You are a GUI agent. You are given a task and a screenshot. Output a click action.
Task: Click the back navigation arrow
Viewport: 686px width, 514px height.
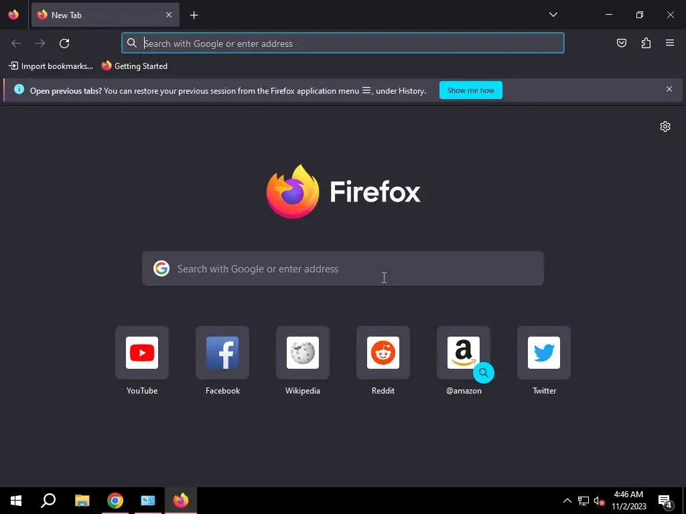tap(16, 44)
